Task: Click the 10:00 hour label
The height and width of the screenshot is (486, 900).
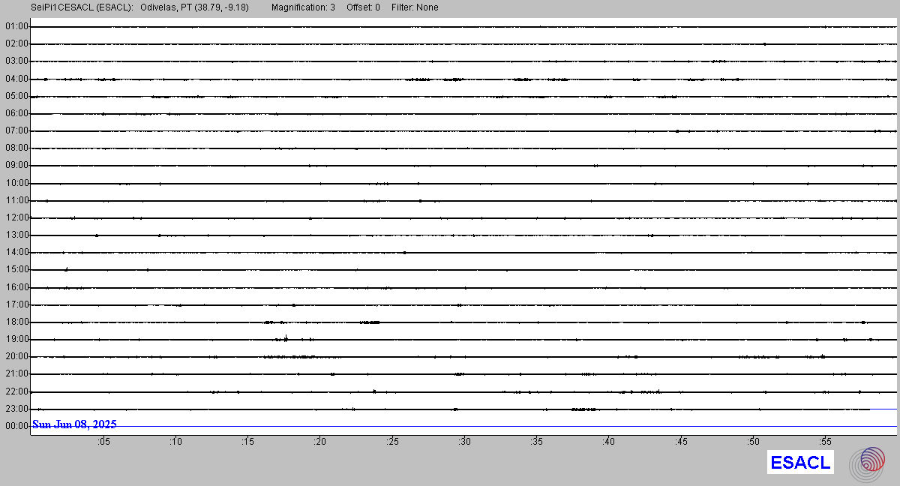Action: coord(16,183)
